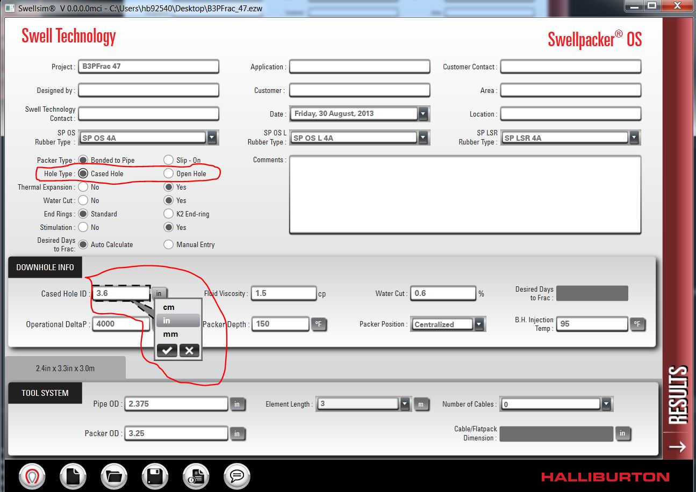Open a project with the folder icon
Image resolution: width=696 pixels, height=492 pixels.
coord(113,476)
